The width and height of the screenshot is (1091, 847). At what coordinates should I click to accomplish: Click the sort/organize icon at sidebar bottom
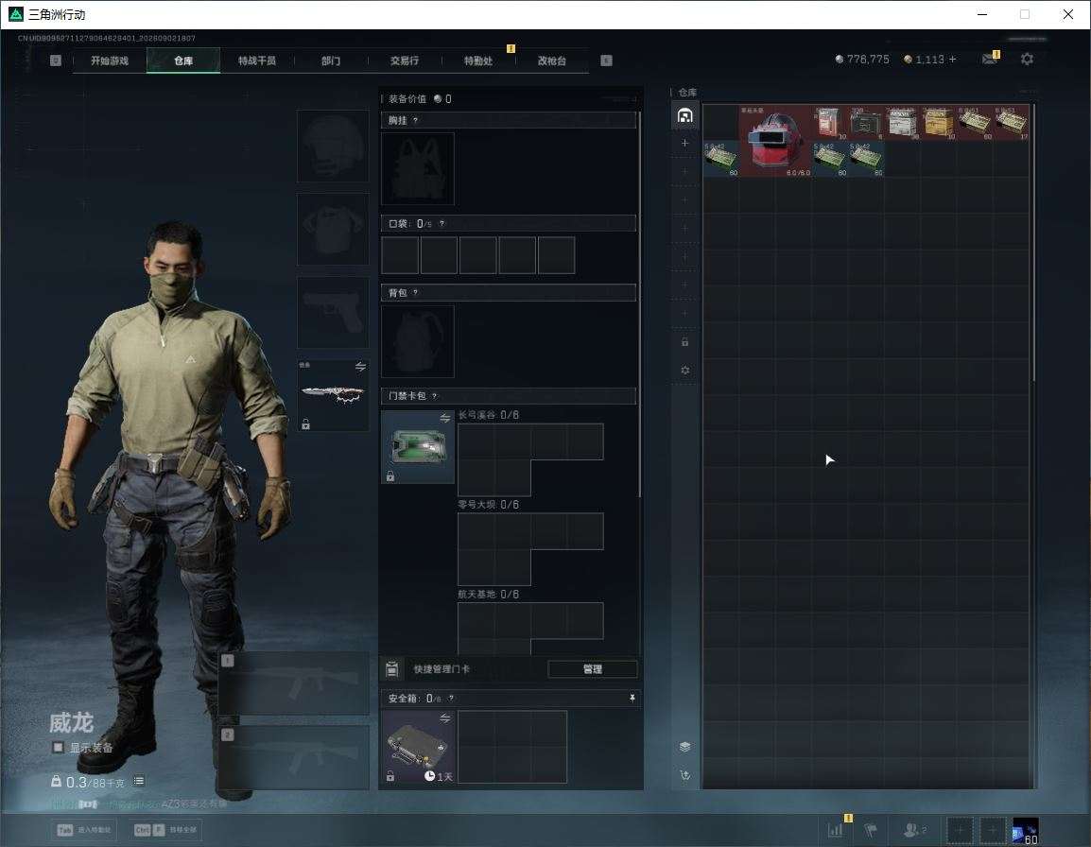pos(684,775)
